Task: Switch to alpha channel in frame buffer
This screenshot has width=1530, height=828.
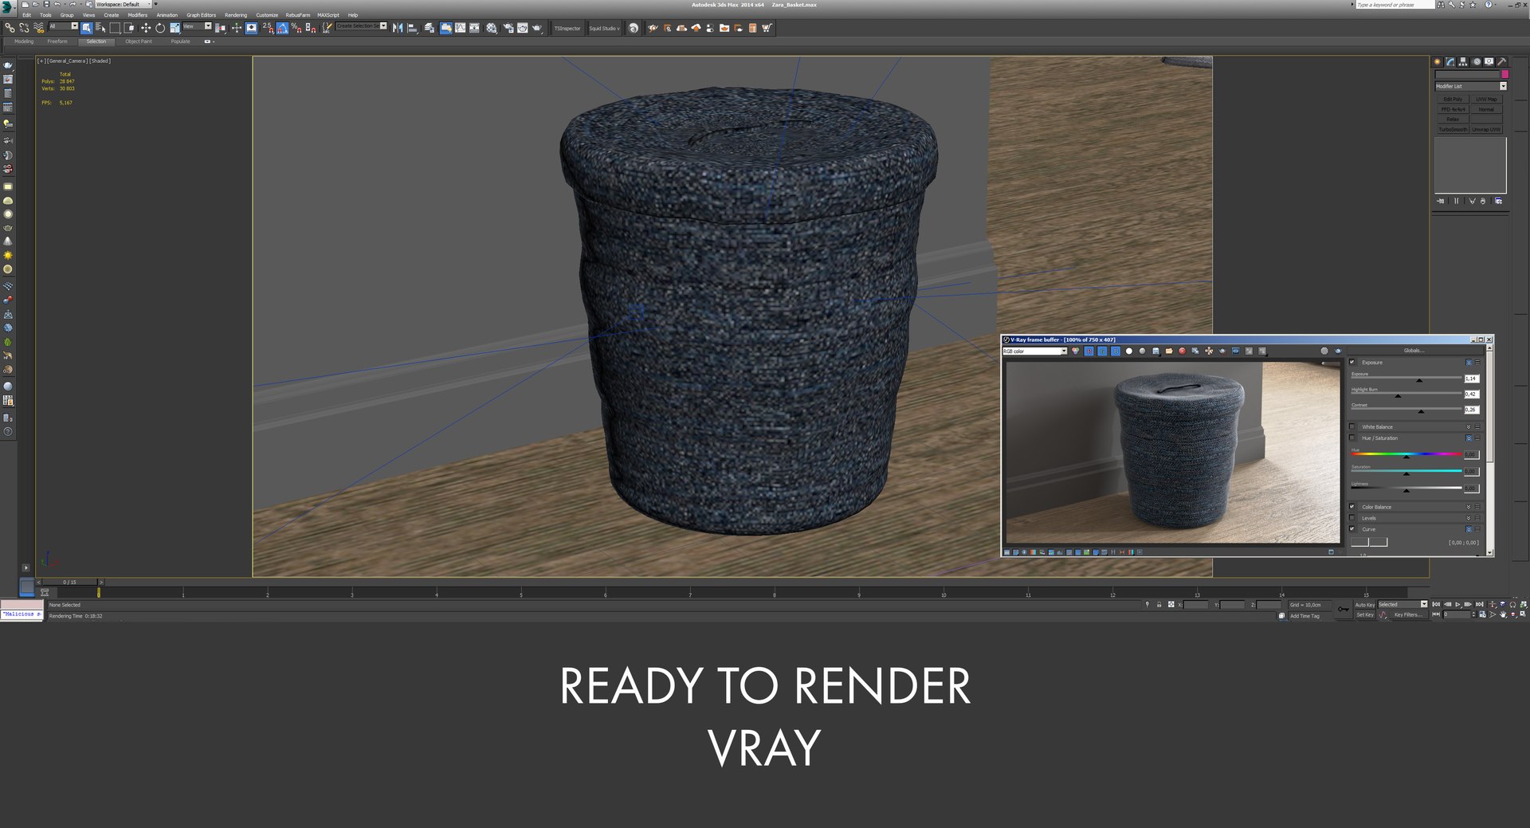Action: click(x=1128, y=351)
